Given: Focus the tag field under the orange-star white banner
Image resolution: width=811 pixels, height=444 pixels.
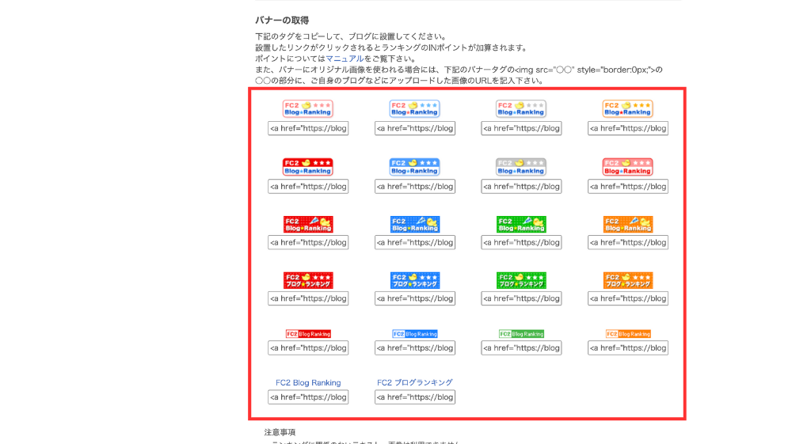Looking at the screenshot, I should coord(628,128).
